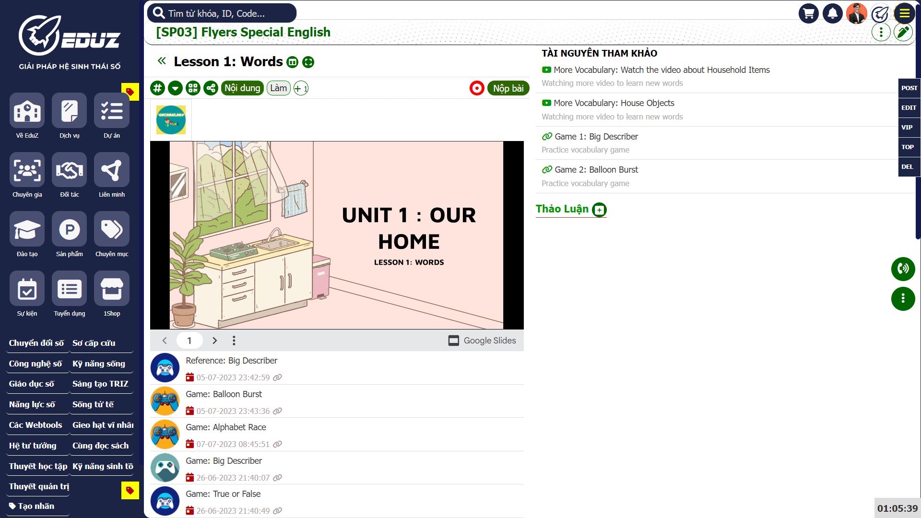The image size is (921, 518).
Task: Open Game 1: Big Describer link
Action: coord(596,137)
